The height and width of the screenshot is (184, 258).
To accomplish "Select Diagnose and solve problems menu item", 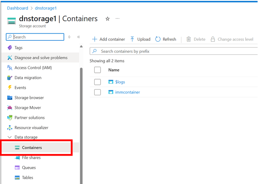I will point(40,58).
